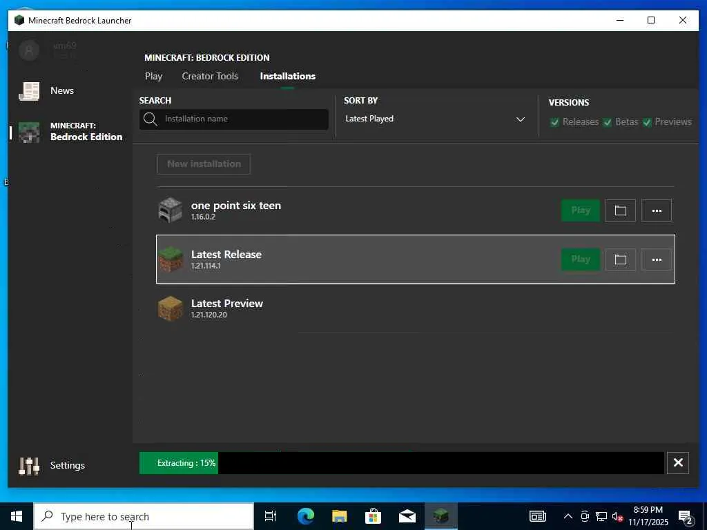Click the 1.21.120.20 version text
This screenshot has height=530, width=707.
(209, 315)
